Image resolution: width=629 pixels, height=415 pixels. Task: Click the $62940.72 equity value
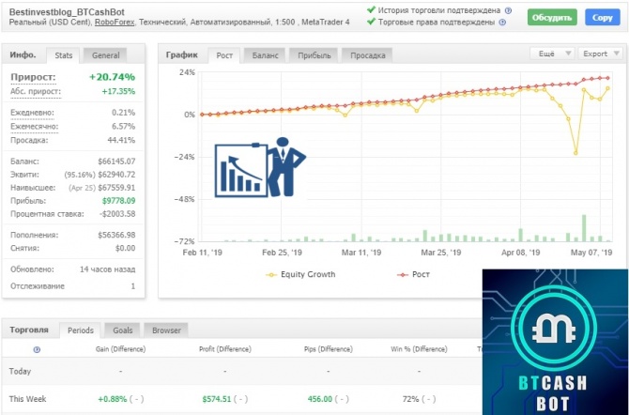116,175
